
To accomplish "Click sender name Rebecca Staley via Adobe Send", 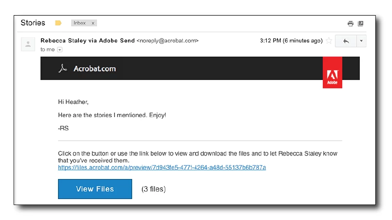I will point(88,40).
